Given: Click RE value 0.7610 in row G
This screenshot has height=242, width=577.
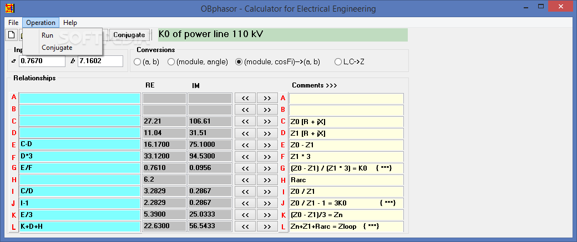Looking at the screenshot, I should click(164, 168).
